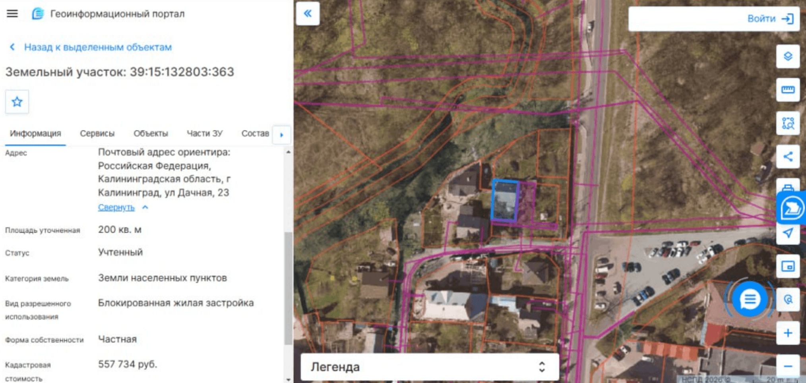Open the hamburger main menu
This screenshot has width=806, height=383.
tap(12, 14)
